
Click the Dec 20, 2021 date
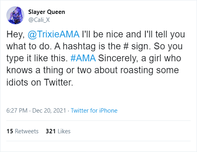(49, 111)
